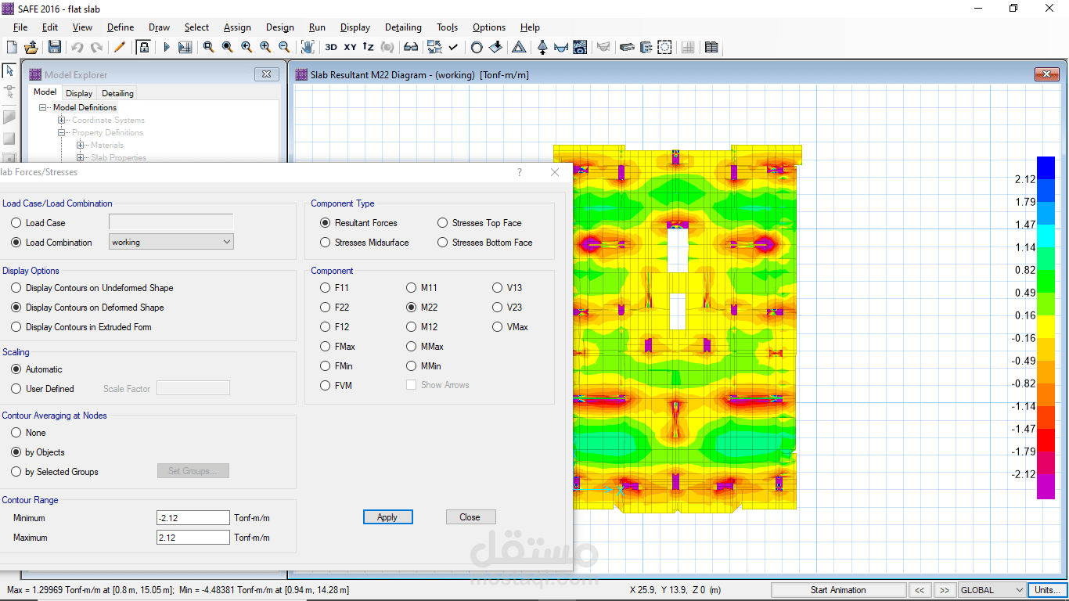Open the Load Combination dropdown showing working
1069x601 pixels.
click(171, 242)
